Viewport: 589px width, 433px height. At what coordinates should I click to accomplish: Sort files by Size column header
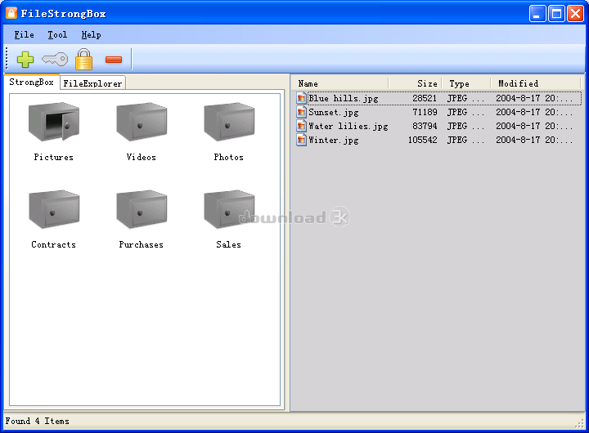click(416, 83)
